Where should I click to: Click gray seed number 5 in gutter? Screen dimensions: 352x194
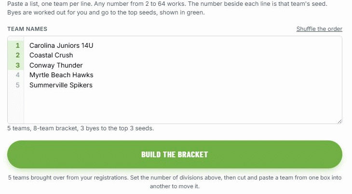click(x=17, y=85)
